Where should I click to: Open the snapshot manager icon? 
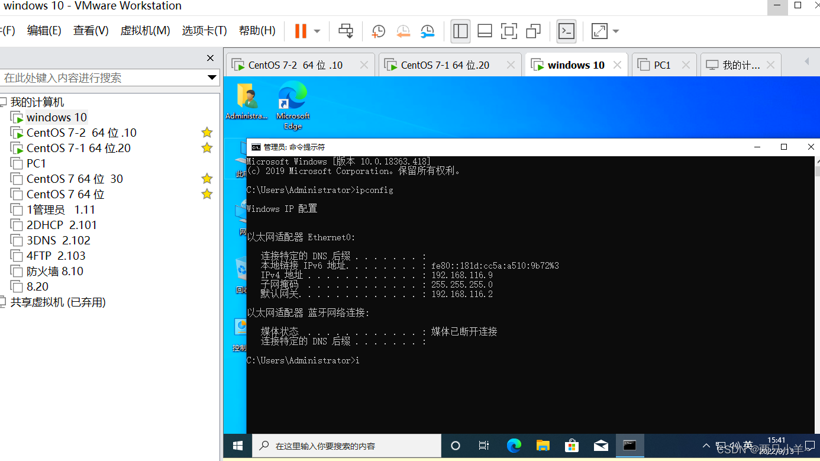click(427, 31)
